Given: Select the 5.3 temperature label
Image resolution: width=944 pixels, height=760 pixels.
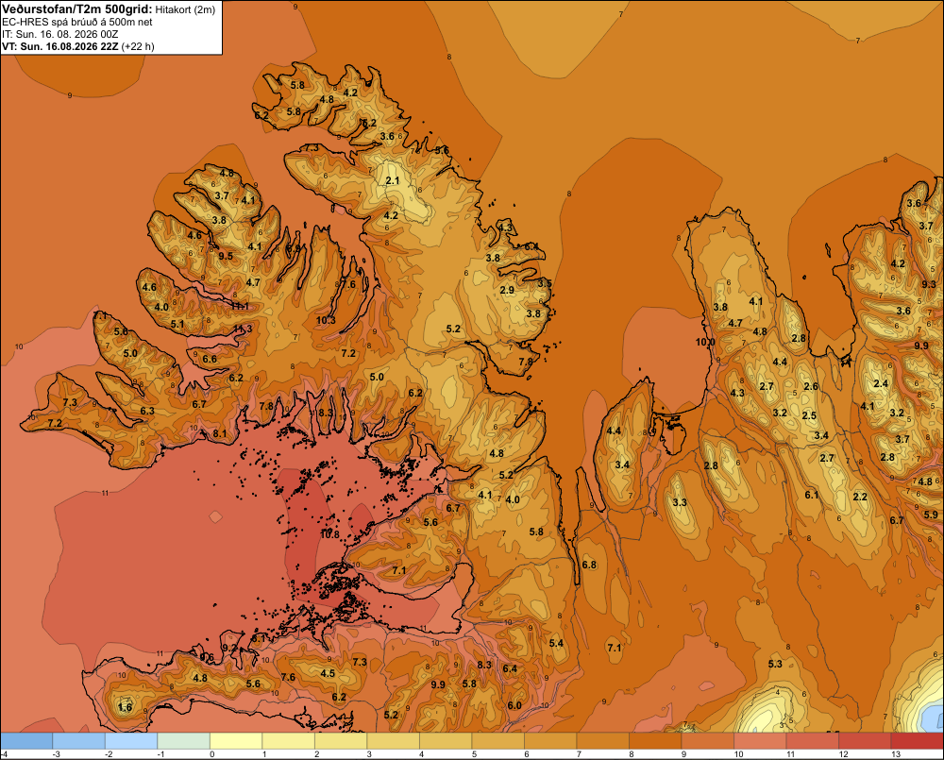Looking at the screenshot, I should click(775, 664).
